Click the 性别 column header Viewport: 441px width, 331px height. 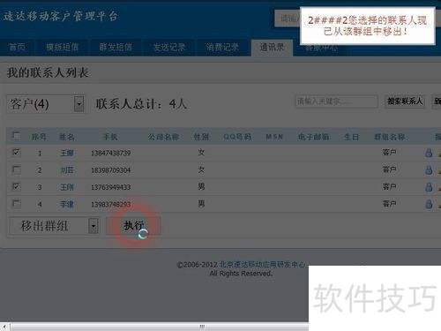click(x=201, y=137)
